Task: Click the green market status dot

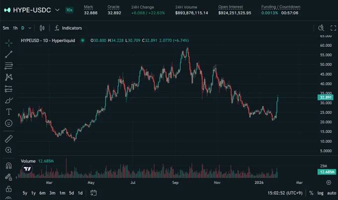Action: click(83, 40)
